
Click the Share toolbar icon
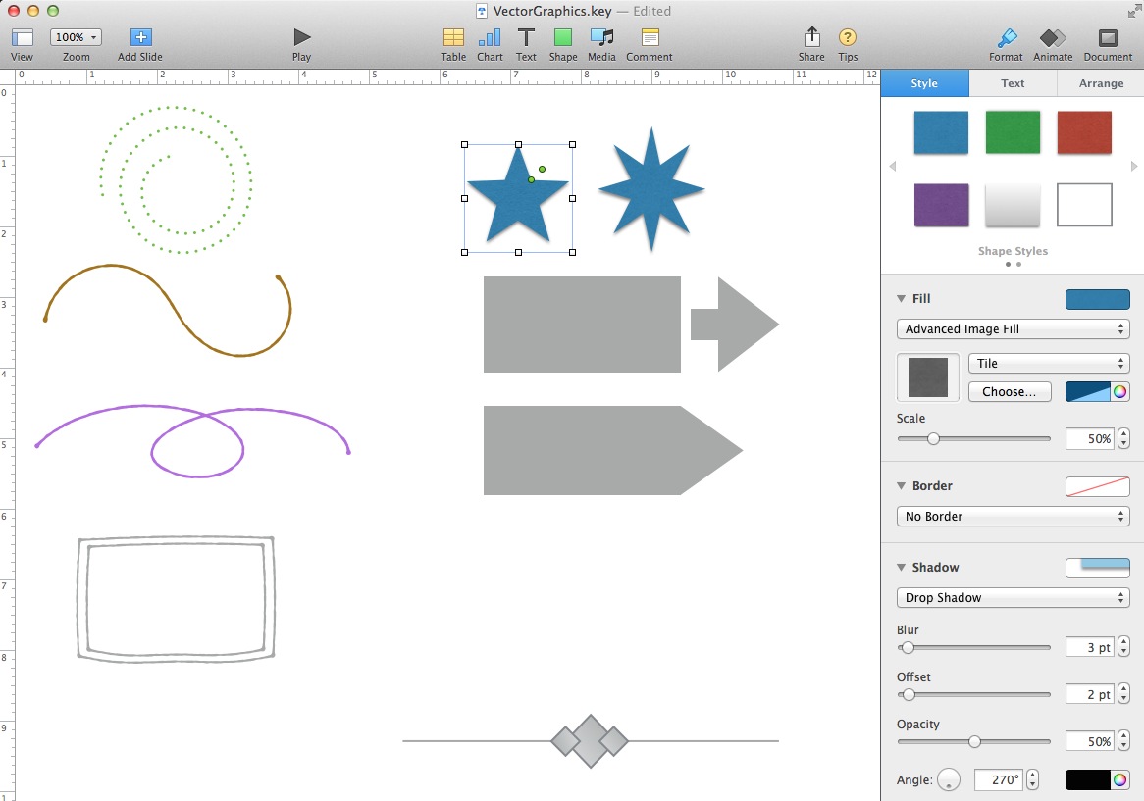811,36
